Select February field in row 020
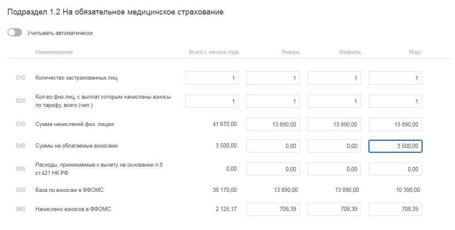Screen dimensions: 455x230 (334, 101)
